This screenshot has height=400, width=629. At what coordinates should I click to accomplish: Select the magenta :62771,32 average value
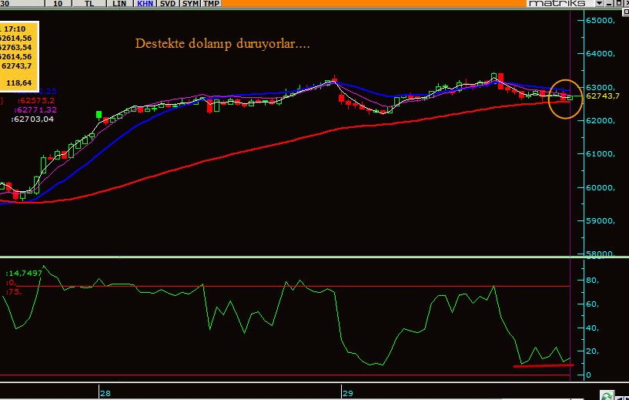click(35, 110)
